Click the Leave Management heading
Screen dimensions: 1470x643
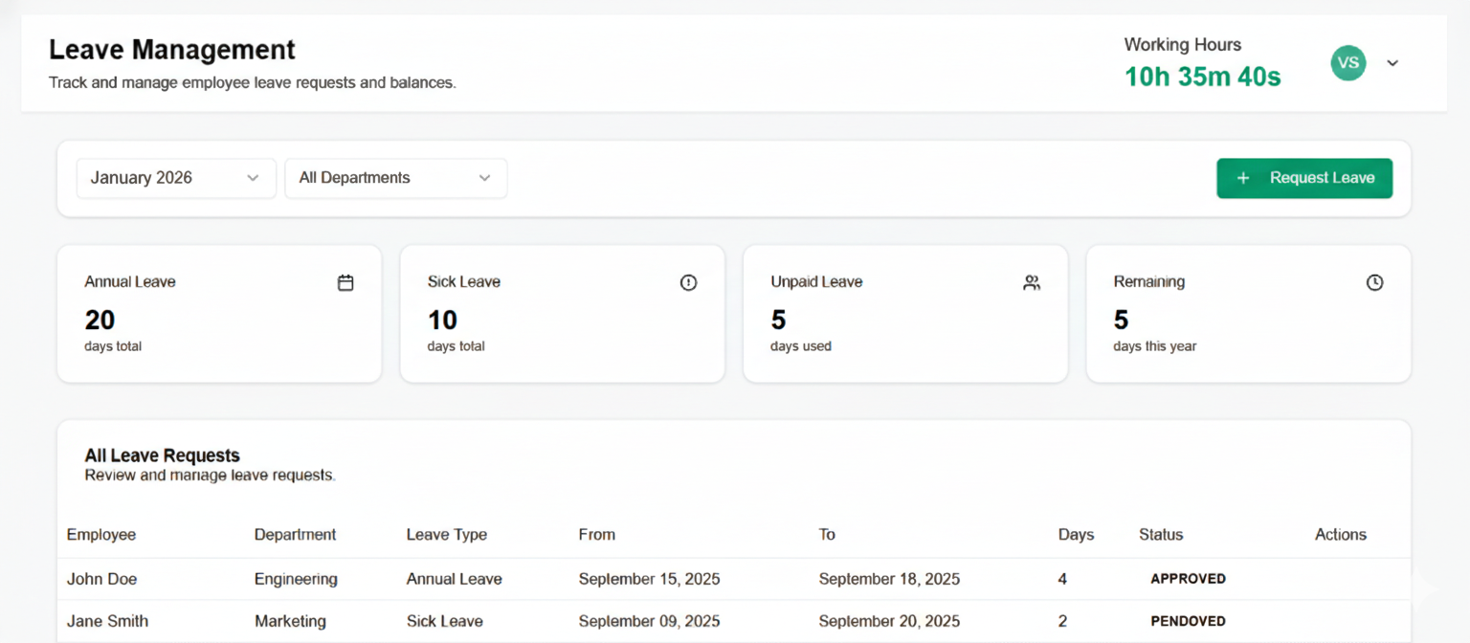click(x=171, y=49)
